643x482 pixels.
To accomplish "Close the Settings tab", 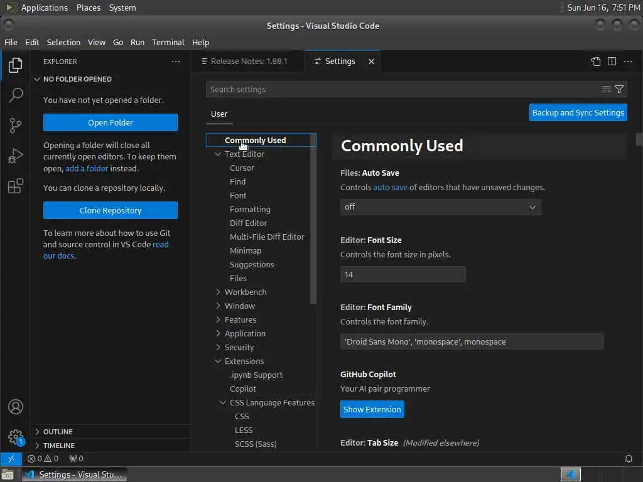I will (371, 62).
